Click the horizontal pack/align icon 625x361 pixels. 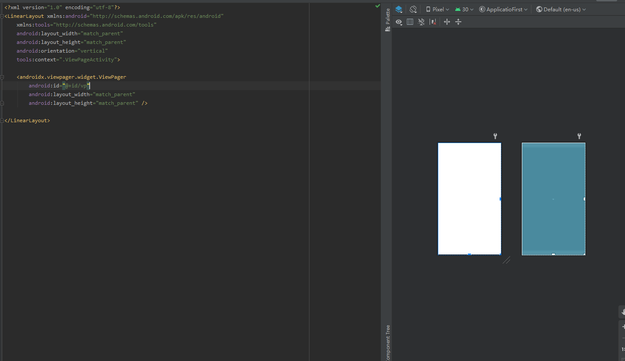coord(447,22)
